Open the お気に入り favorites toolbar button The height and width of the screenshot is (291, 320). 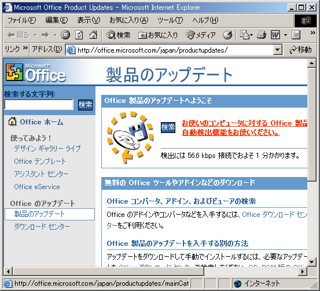click(x=158, y=35)
